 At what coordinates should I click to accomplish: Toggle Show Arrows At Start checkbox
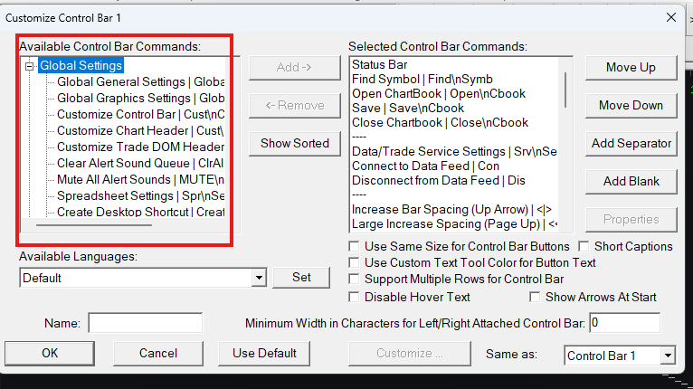tap(536, 297)
